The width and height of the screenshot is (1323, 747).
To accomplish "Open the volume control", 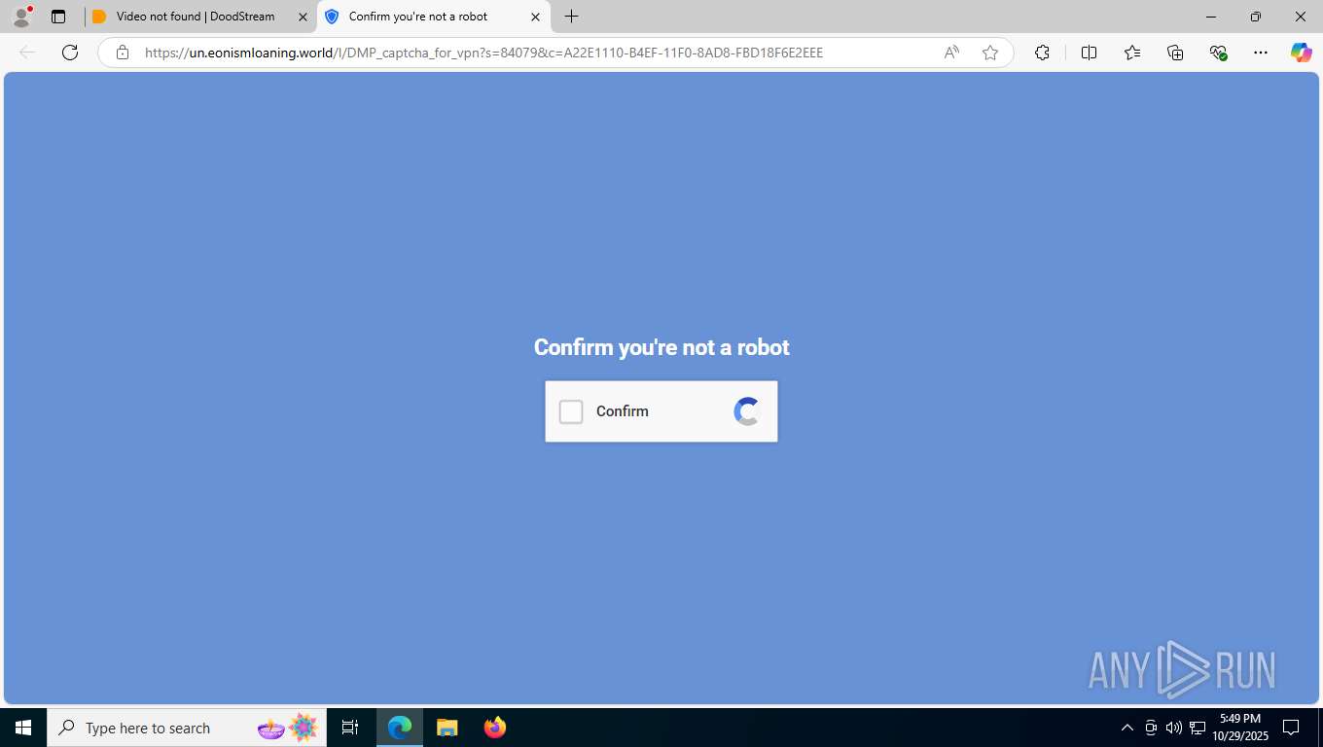I will click(1174, 728).
